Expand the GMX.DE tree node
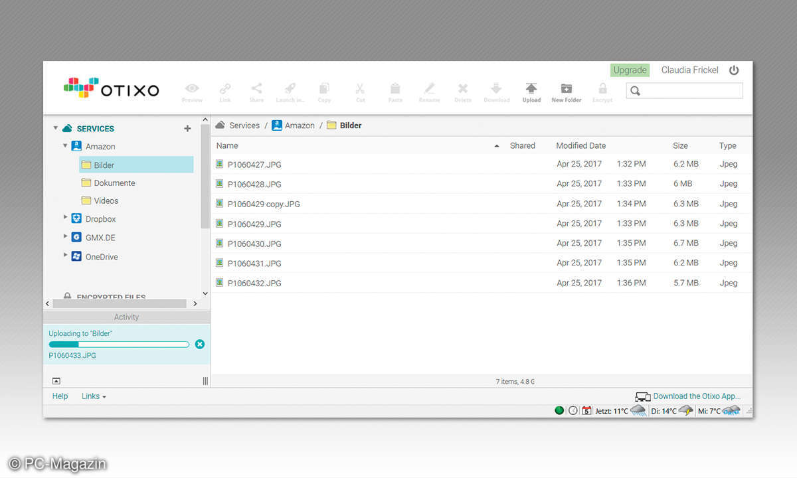This screenshot has width=797, height=478. [x=65, y=236]
